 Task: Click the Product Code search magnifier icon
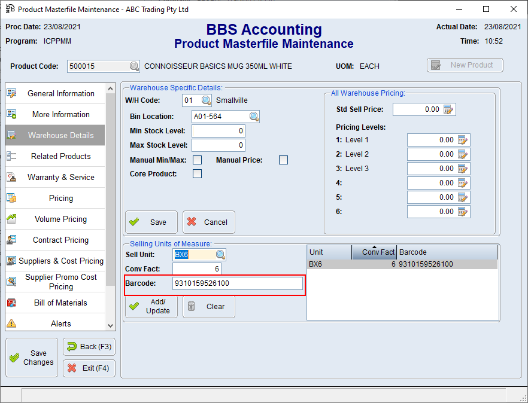[x=134, y=66]
